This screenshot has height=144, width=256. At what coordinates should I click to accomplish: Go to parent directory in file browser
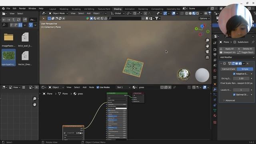tap(14, 20)
